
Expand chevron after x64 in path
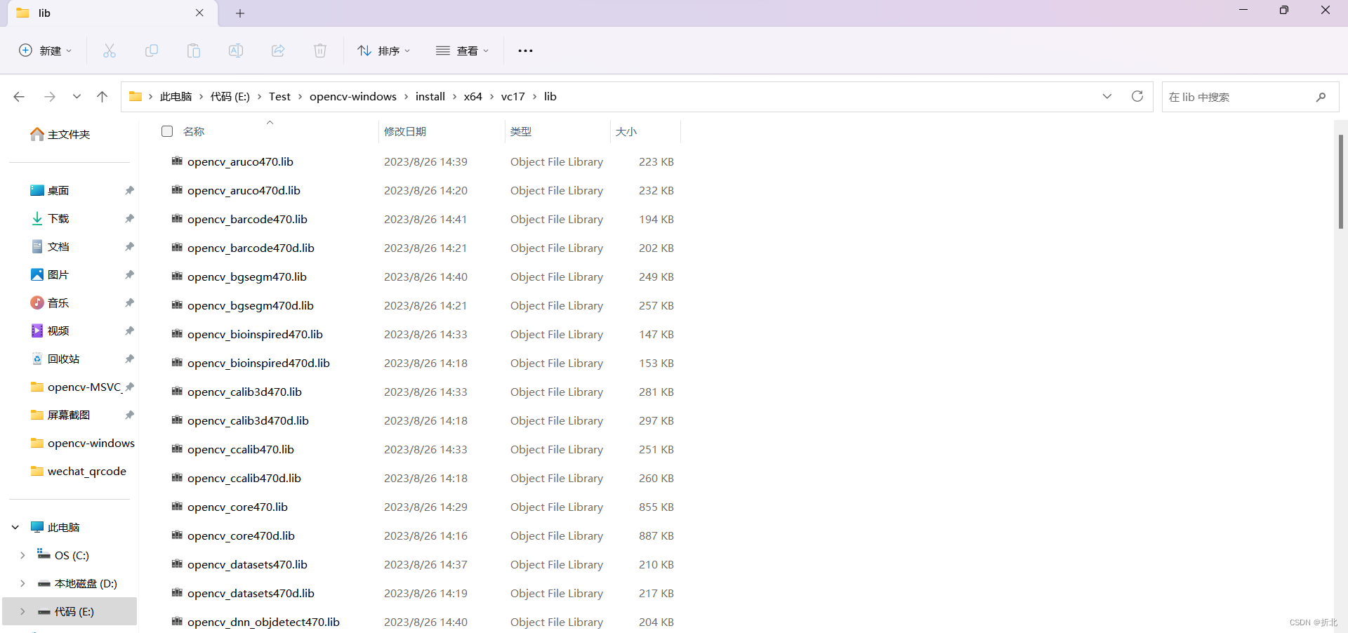491,97
